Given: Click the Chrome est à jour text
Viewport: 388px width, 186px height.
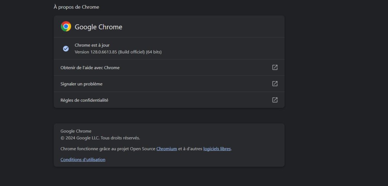Looking at the screenshot, I should pyautogui.click(x=92, y=45).
